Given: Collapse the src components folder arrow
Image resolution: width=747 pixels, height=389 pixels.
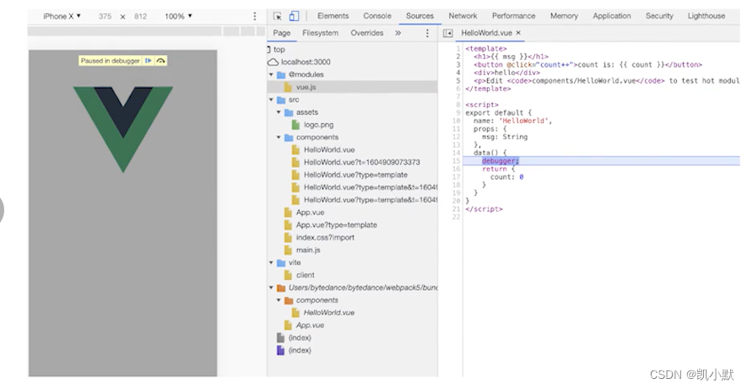Looking at the screenshot, I should [x=279, y=138].
